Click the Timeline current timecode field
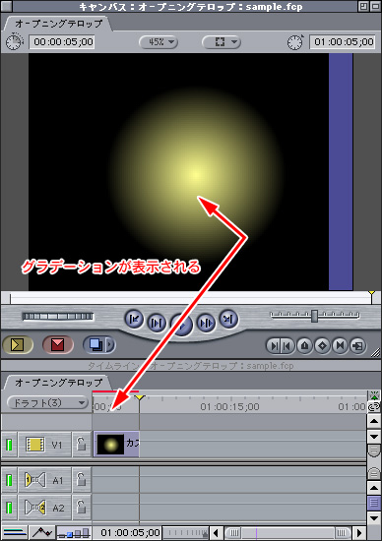This screenshot has width=382, height=541. point(129,533)
